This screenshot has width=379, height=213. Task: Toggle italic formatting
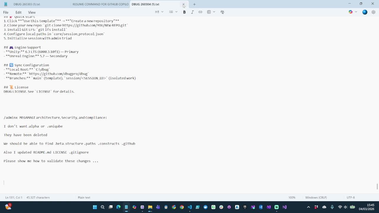click(192, 12)
